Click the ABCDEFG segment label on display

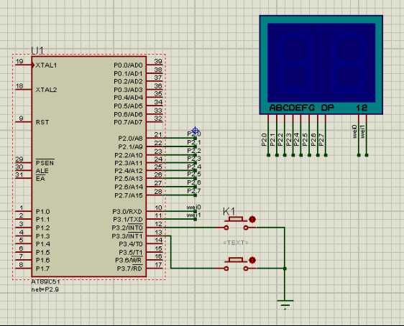pyautogui.click(x=292, y=108)
